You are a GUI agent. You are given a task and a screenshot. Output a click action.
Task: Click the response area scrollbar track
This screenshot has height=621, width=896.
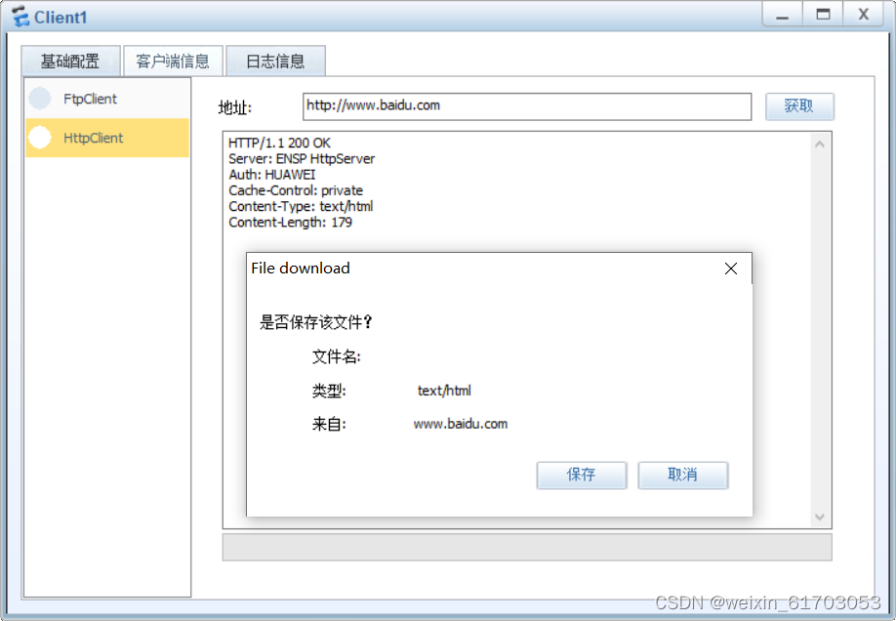point(820,330)
